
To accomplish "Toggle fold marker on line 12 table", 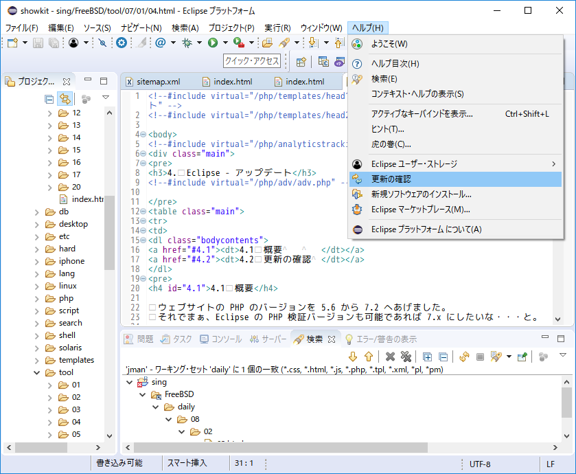I will click(x=143, y=212).
